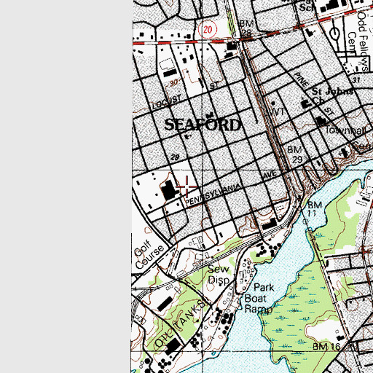This screenshot has width=373, height=373.
Task: Click the Park label by the river
Action: coord(264,288)
